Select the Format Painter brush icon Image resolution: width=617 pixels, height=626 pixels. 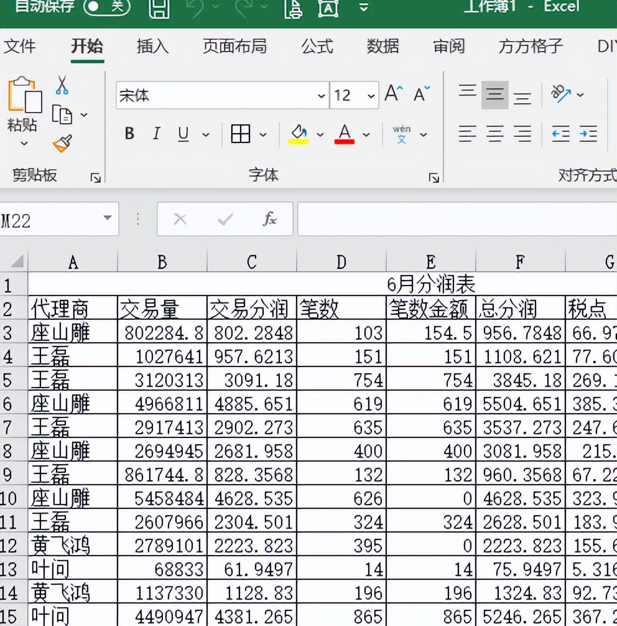point(62,144)
